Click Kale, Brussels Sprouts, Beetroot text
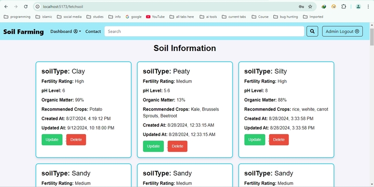This screenshot has width=374, height=187. (181, 113)
